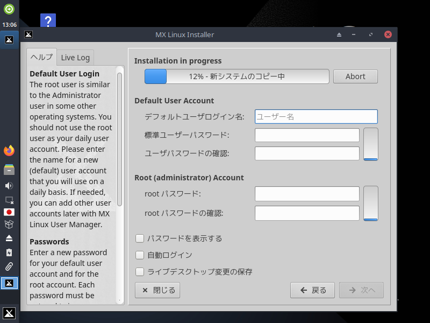430x323 pixels.
Task: Shade the installer window with eject-arrow button
Action: pos(339,34)
